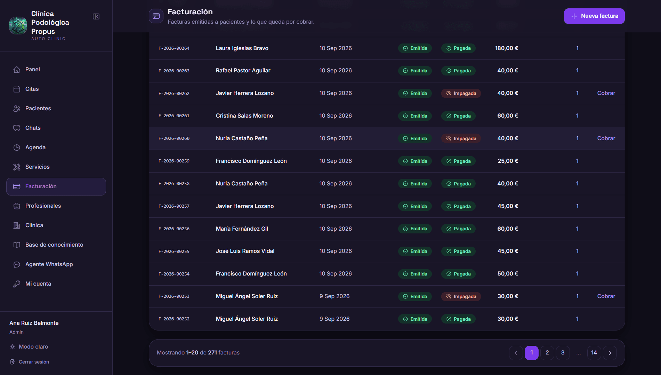The image size is (661, 375).
Task: Click the Pacientes people icon
Action: click(x=17, y=109)
